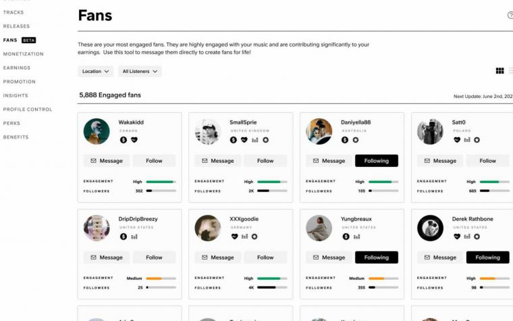Click the stats bars icon on Satt0's card

point(467,140)
